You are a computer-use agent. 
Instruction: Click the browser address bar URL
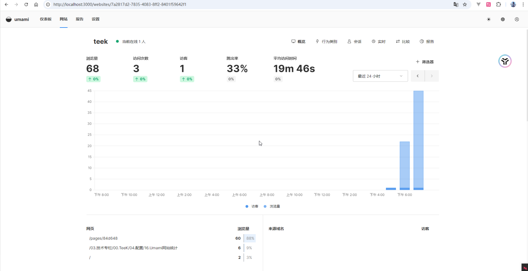click(120, 4)
